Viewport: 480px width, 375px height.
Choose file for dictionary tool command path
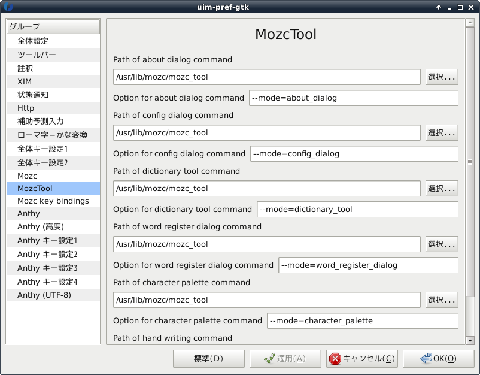pyautogui.click(x=442, y=189)
